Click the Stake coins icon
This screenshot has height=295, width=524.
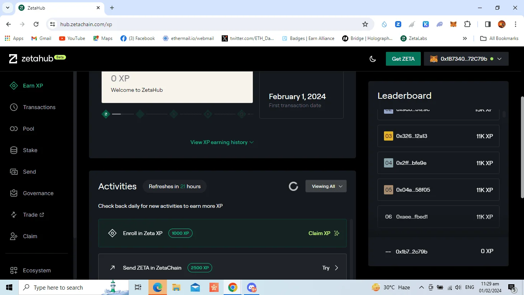(x=14, y=150)
